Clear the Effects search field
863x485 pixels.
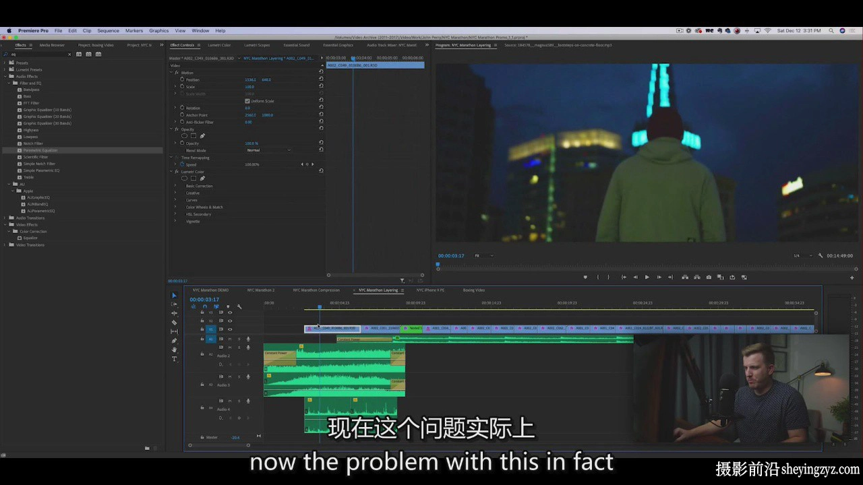coord(69,54)
